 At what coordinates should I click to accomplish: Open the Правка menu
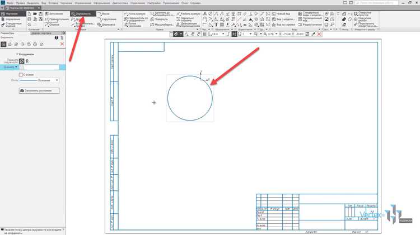tap(20, 3)
